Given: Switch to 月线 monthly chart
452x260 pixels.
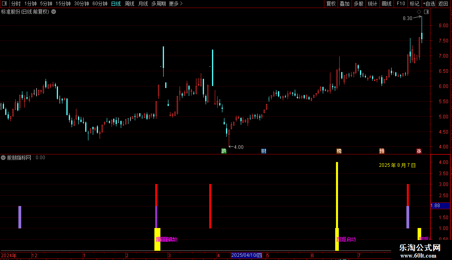Looking at the screenshot, I should tap(143, 4).
